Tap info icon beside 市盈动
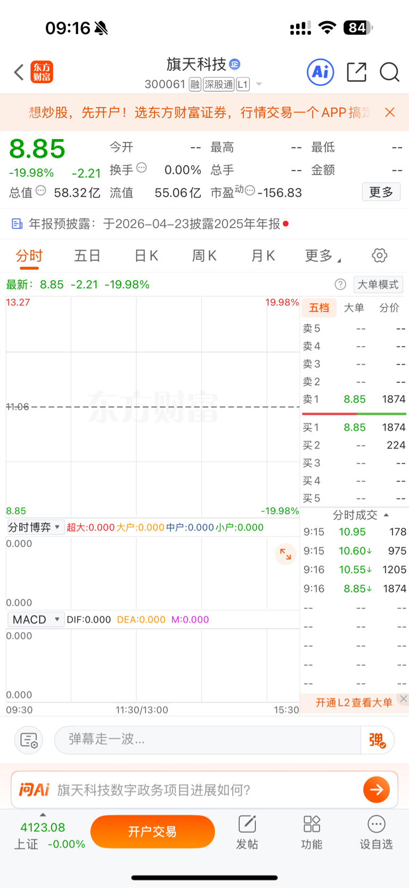409x888 pixels. point(250,190)
